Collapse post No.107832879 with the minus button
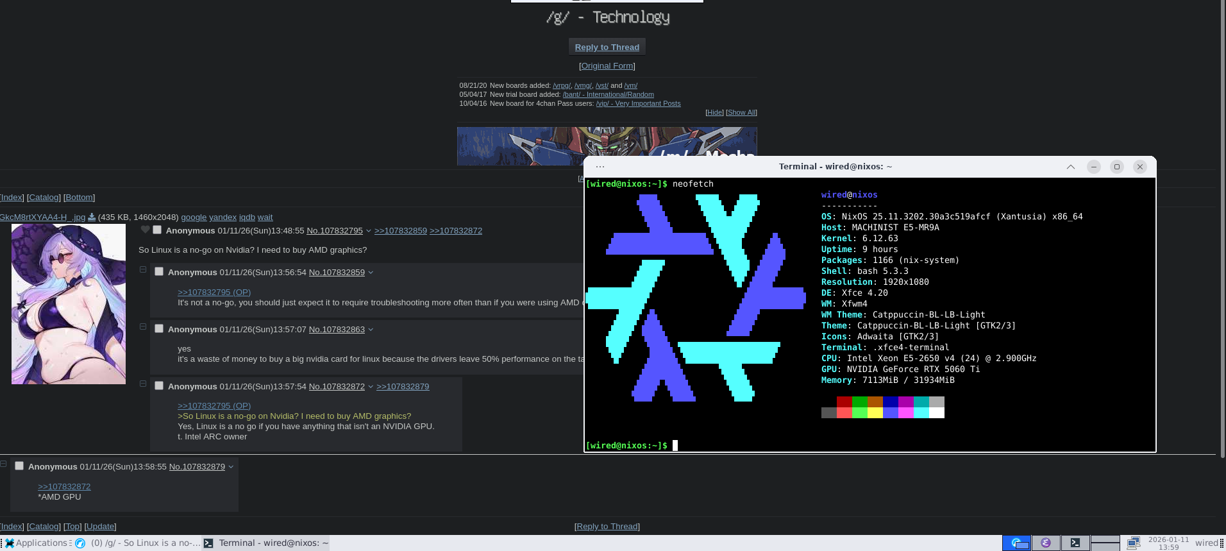The height and width of the screenshot is (551, 1226). tap(3, 464)
